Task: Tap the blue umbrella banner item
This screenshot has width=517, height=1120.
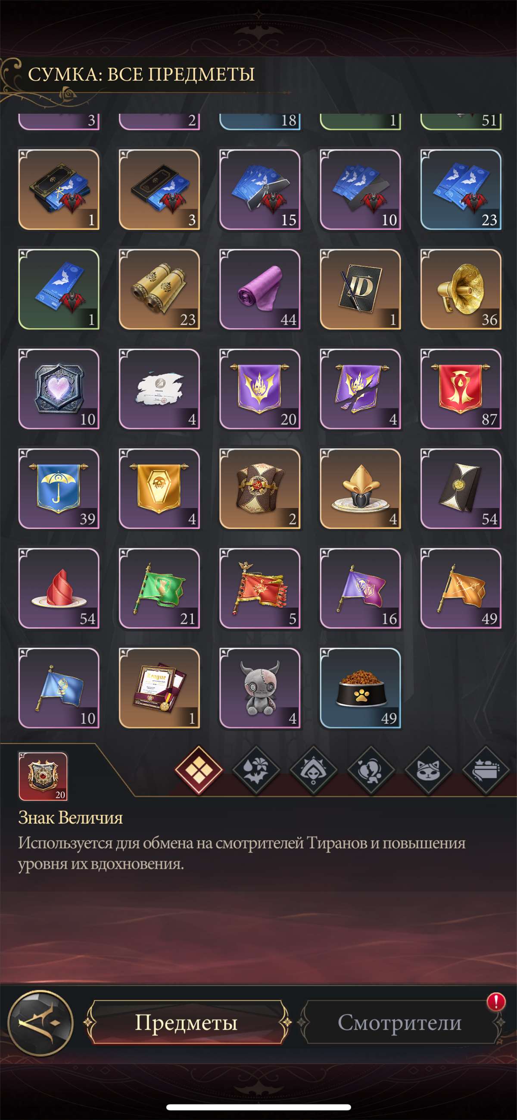Action: 59,489
